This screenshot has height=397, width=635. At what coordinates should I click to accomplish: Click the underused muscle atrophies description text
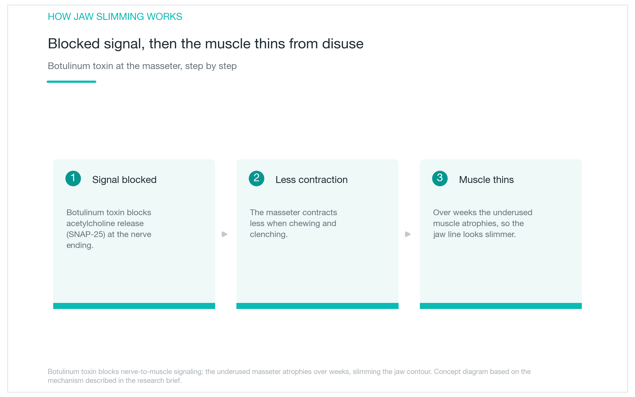pyautogui.click(x=483, y=223)
